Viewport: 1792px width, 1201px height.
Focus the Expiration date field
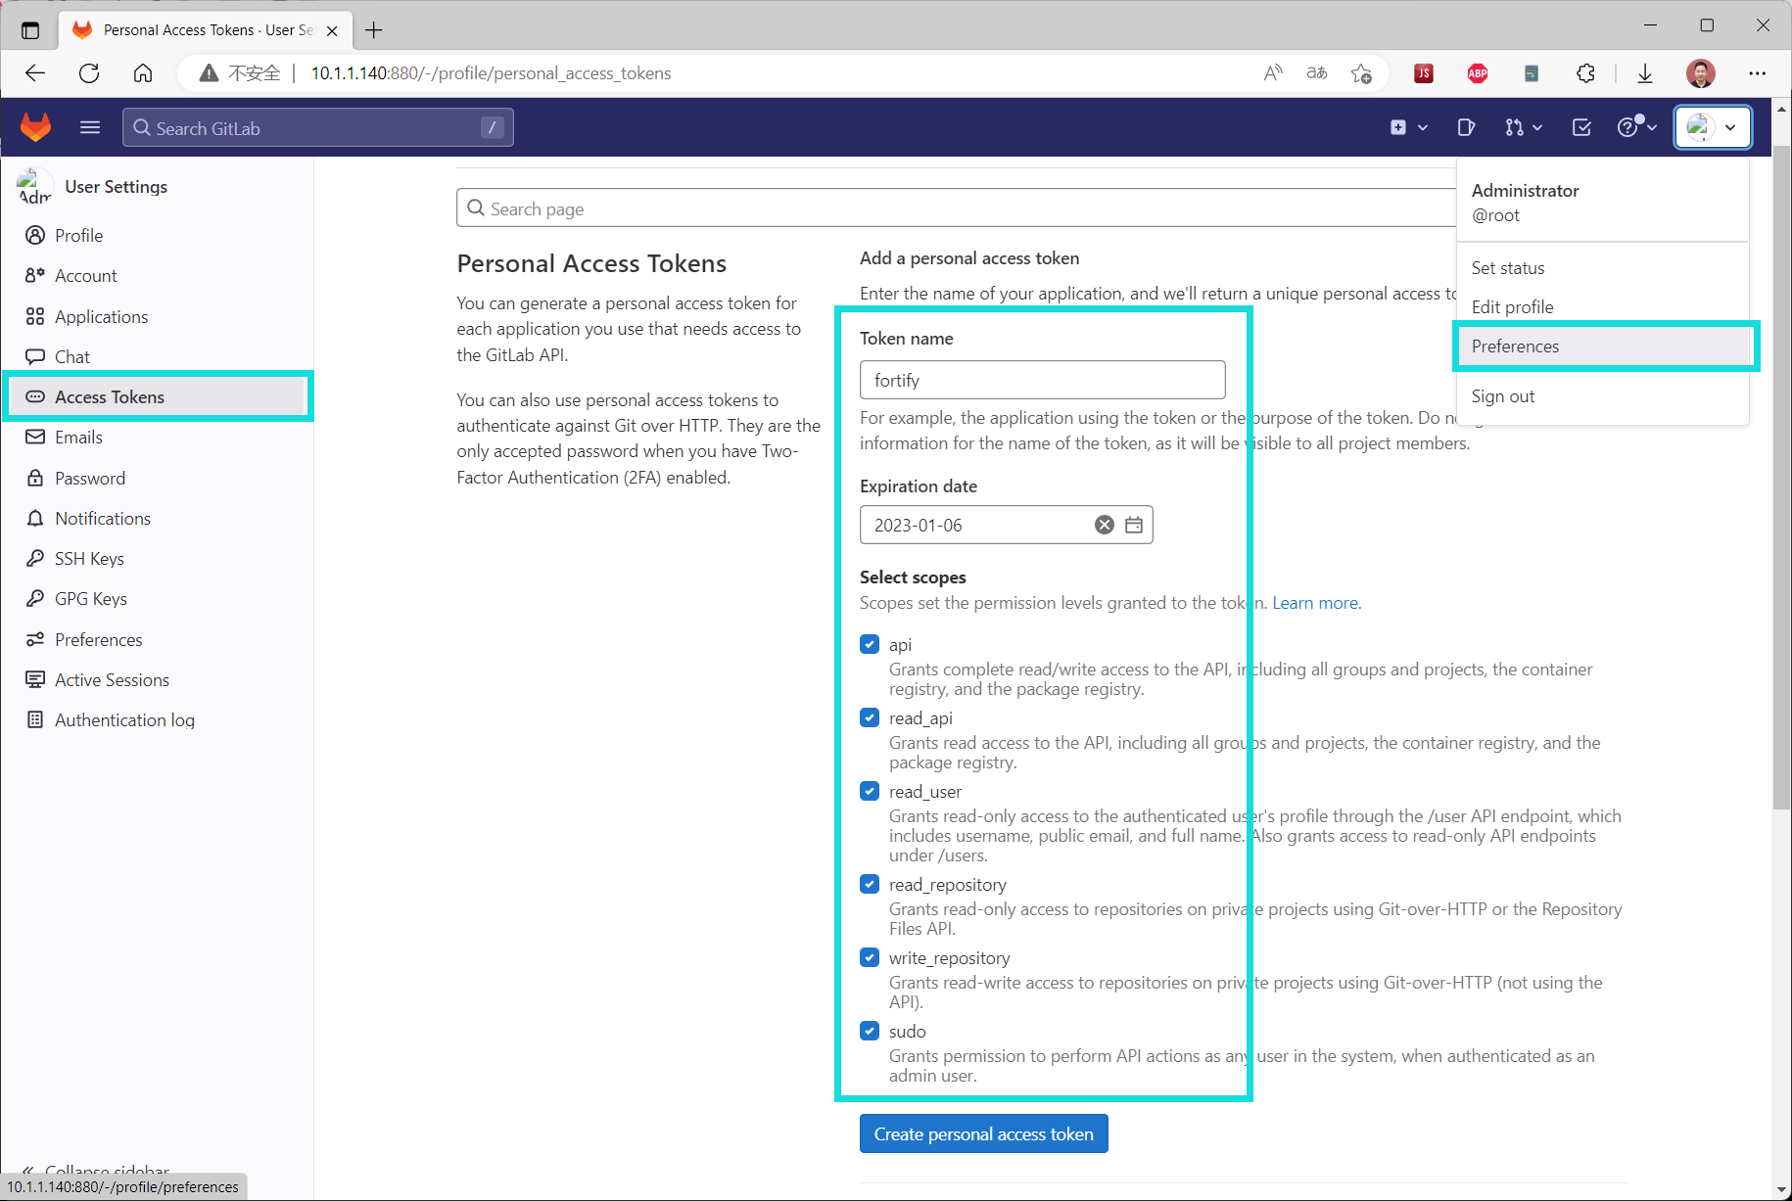[x=1006, y=525]
